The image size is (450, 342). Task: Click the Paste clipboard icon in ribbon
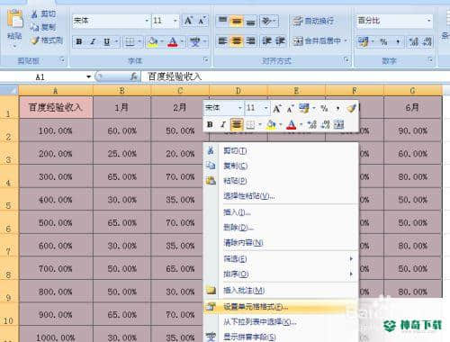(14, 20)
